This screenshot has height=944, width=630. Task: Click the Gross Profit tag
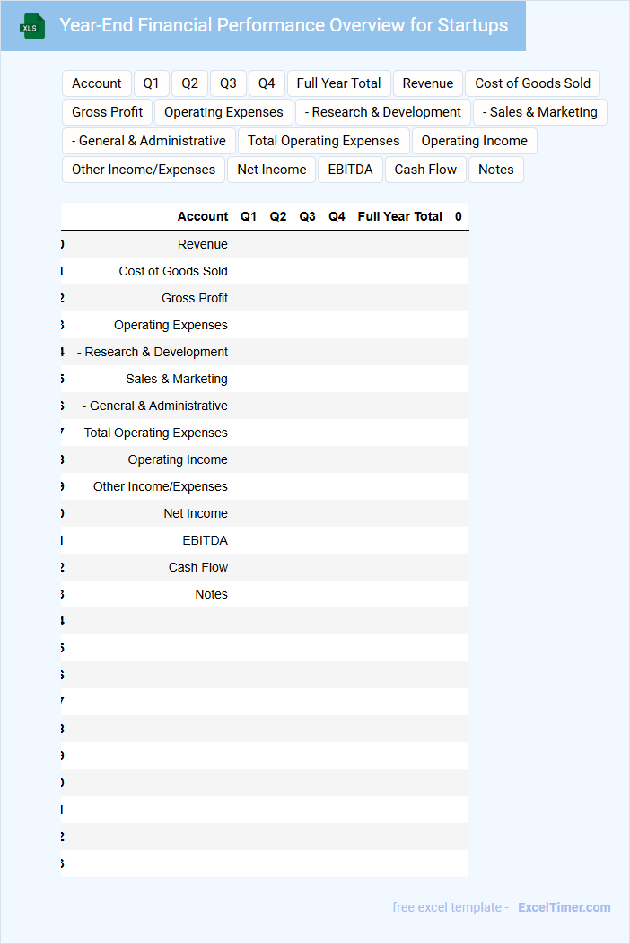click(107, 112)
